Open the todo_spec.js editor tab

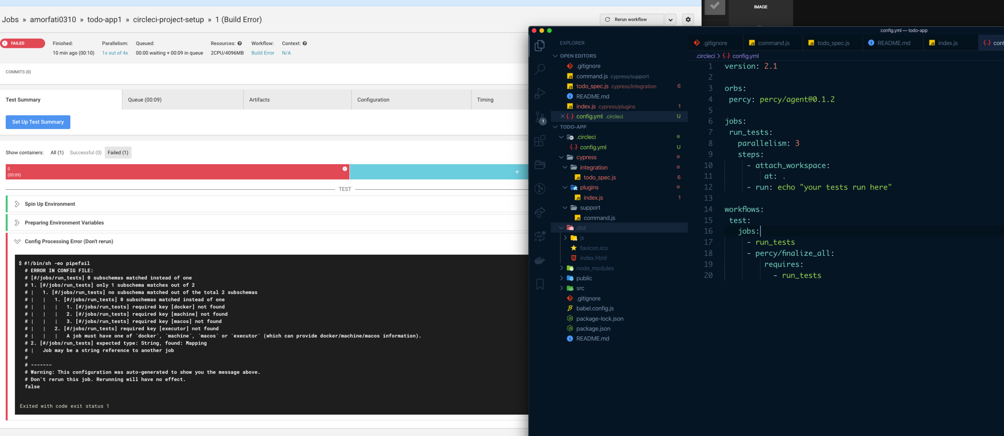pos(833,43)
